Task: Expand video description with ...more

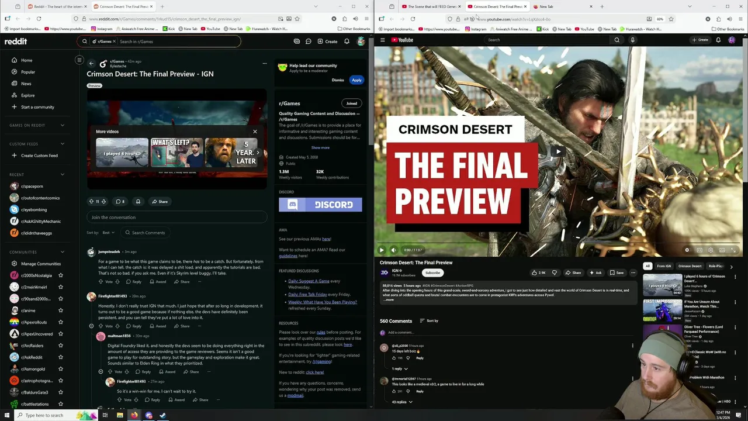Action: [389, 300]
